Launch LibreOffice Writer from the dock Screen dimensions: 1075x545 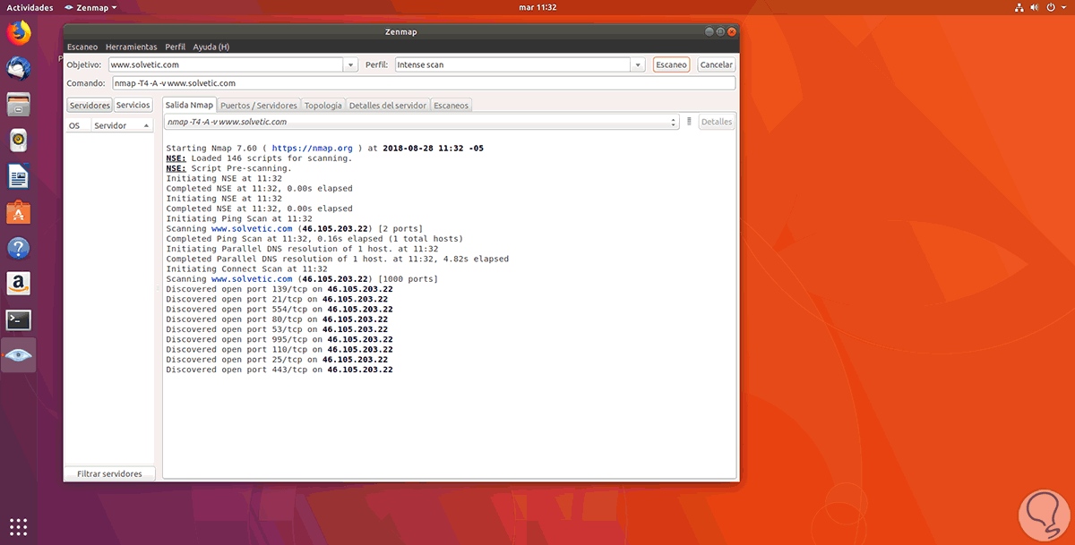[x=19, y=176]
